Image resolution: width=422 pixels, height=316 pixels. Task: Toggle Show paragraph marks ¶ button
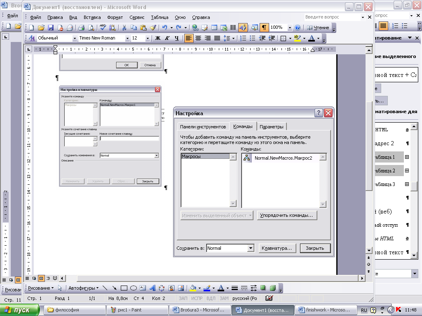[264, 28]
